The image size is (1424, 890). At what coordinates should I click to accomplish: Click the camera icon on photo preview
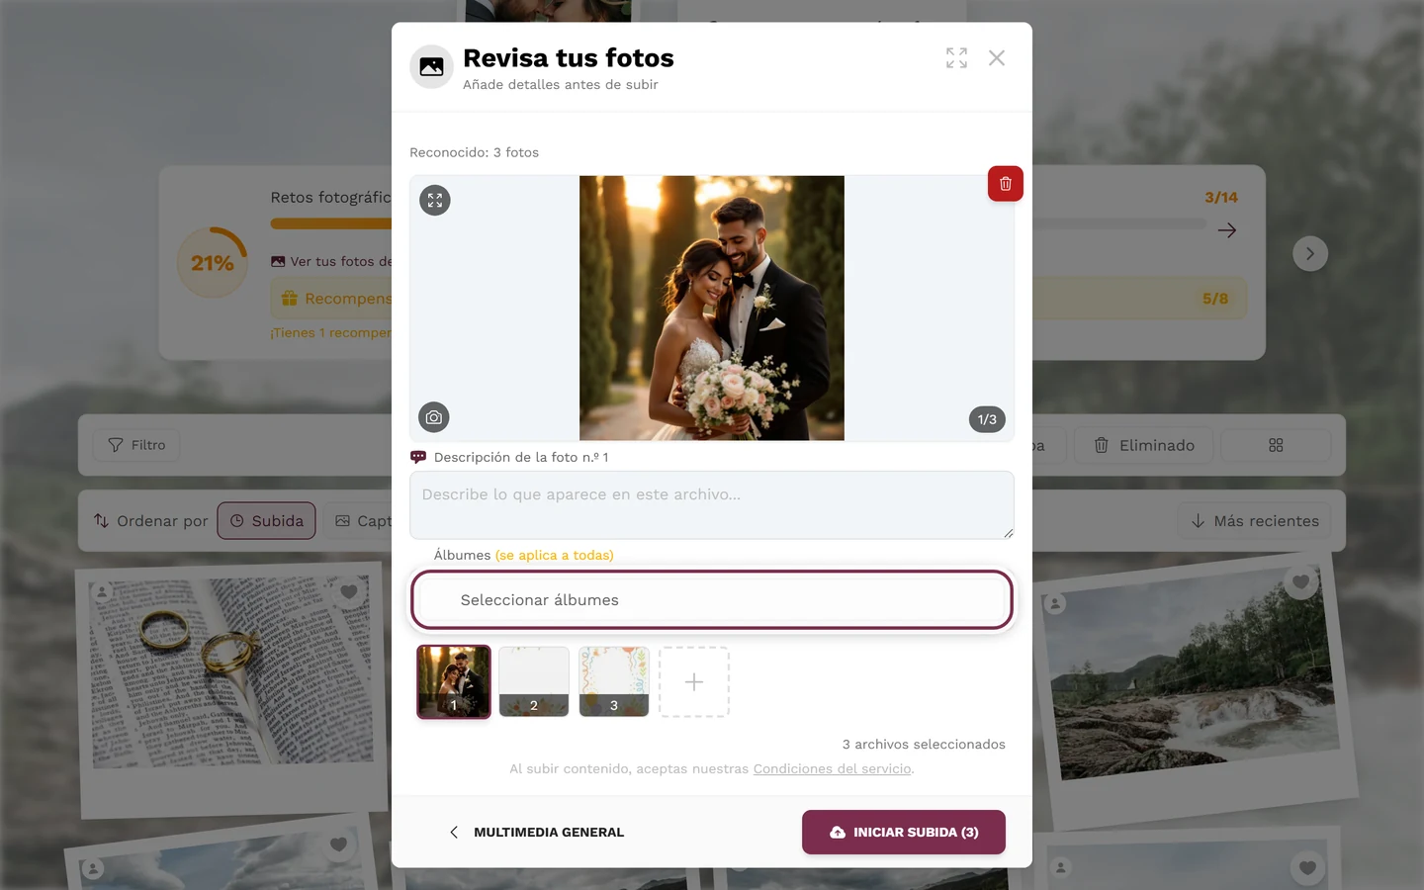(x=434, y=417)
